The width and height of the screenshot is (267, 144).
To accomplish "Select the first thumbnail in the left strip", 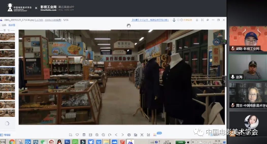I will click(x=7, y=37).
